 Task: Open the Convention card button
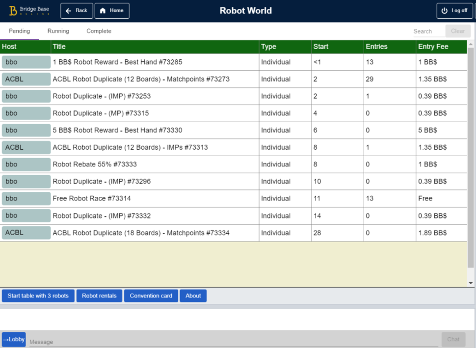151,296
